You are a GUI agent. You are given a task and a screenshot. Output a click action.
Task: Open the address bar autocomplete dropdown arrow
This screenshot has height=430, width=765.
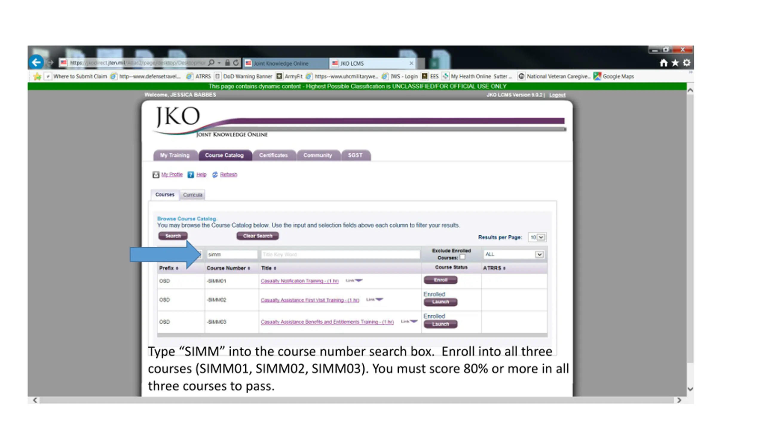[219, 63]
